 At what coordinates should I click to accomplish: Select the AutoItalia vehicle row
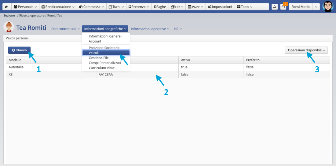pos(49,67)
